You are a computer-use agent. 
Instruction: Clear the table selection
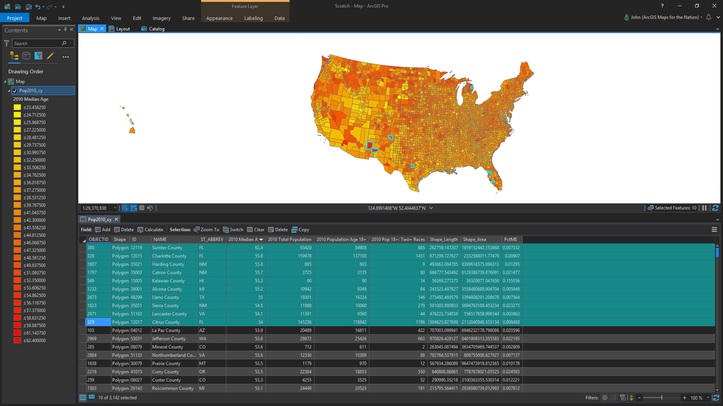point(256,230)
